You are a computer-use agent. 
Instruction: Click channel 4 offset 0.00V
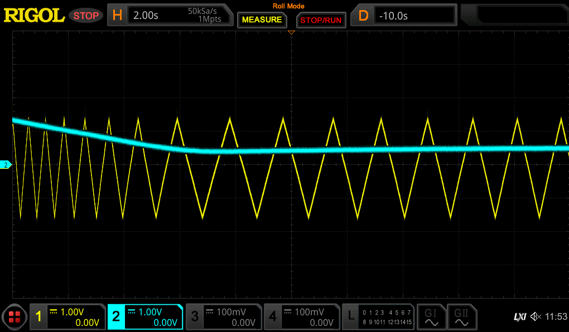(x=321, y=322)
